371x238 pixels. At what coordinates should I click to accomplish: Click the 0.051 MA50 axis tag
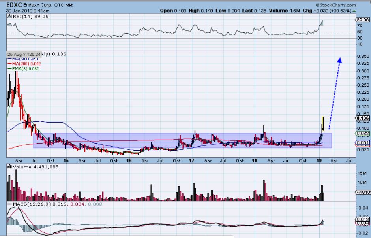[x=363, y=142]
